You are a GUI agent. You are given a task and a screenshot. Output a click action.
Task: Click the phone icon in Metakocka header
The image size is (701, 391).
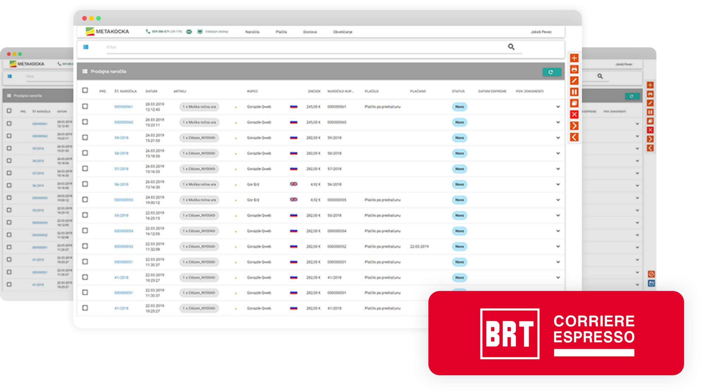(x=148, y=32)
